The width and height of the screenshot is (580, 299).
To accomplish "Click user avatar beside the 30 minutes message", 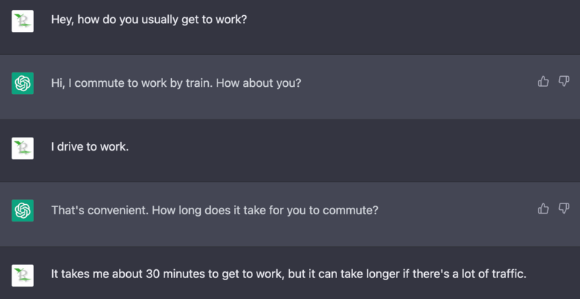I will (23, 274).
